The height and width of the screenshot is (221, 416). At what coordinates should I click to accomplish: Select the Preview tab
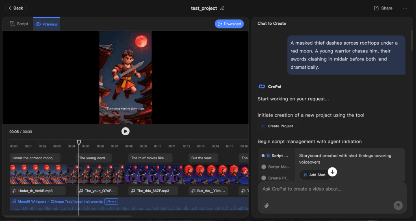point(46,24)
